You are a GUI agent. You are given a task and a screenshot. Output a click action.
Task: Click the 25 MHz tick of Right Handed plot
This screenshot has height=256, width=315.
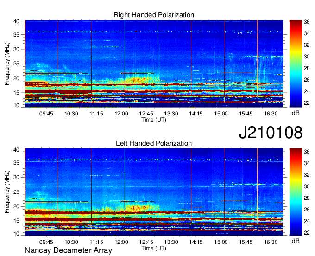click(x=16, y=64)
